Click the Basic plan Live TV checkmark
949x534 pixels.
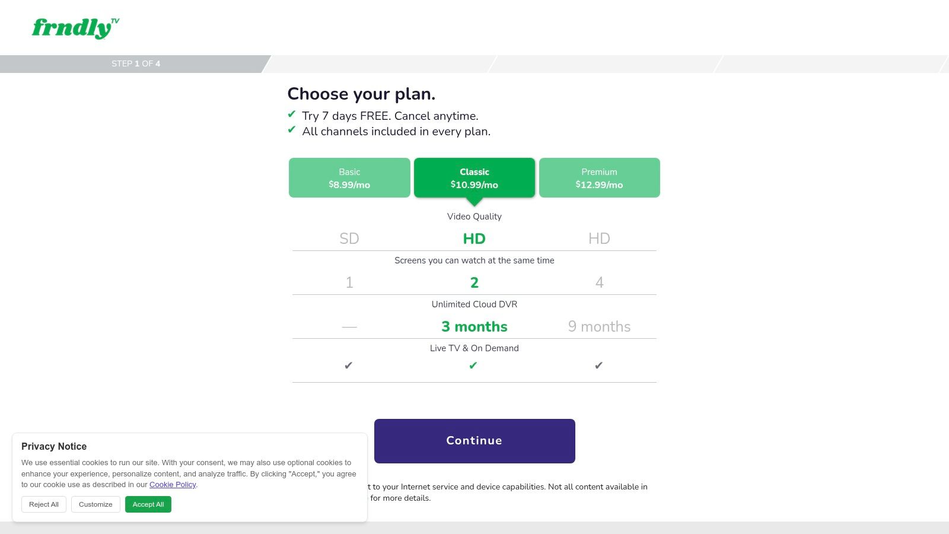pos(349,365)
